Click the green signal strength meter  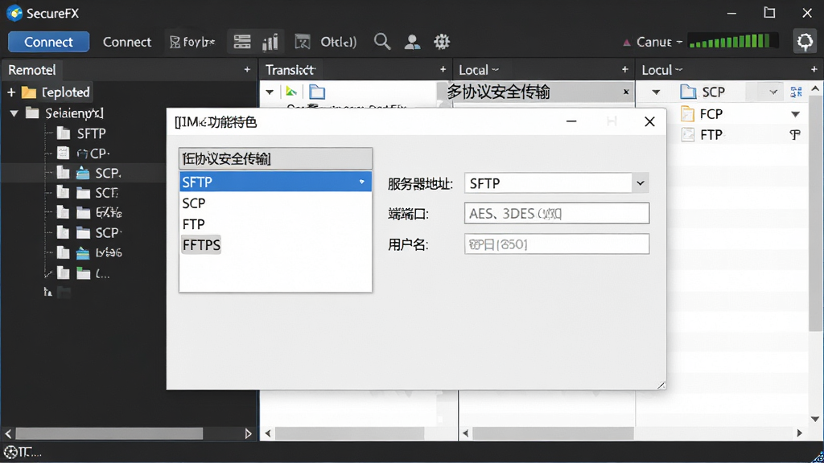tap(732, 42)
